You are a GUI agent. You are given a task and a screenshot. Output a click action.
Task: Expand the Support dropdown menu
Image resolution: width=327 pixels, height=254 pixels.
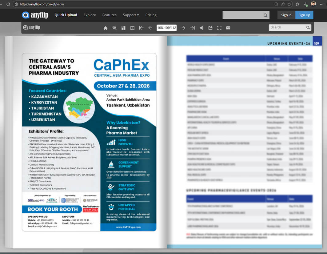(131, 15)
